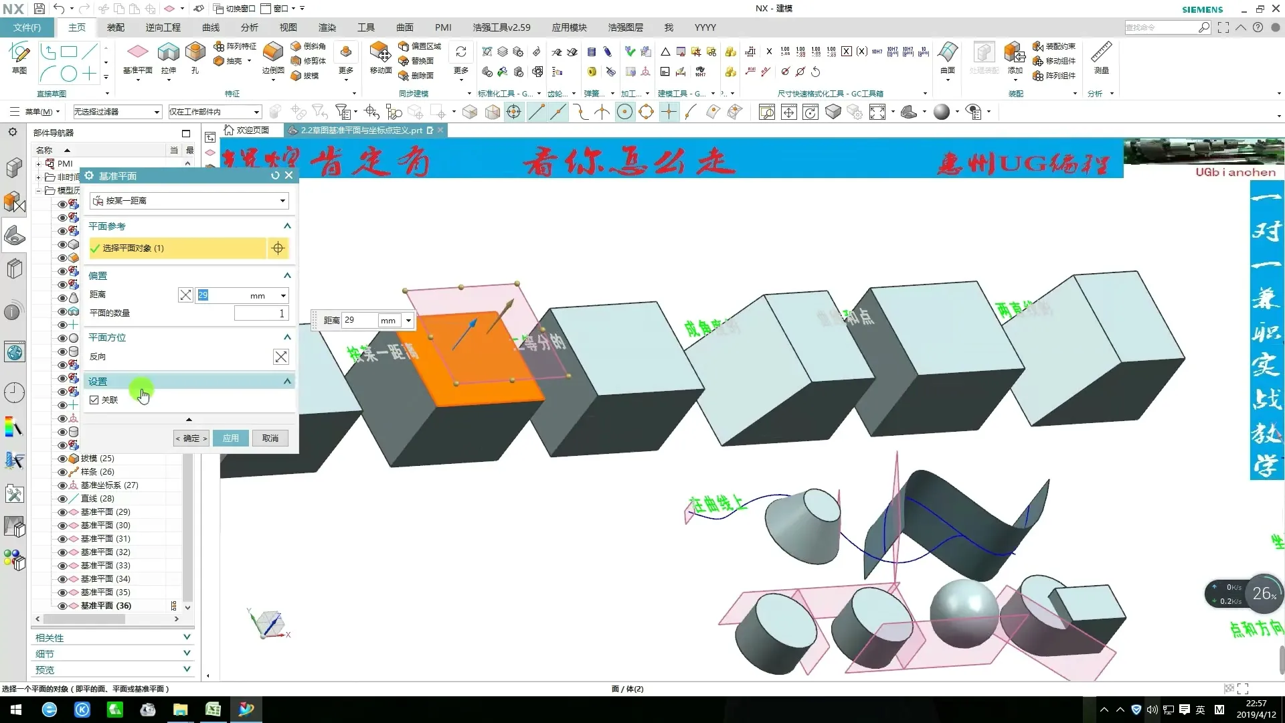The height and width of the screenshot is (723, 1285).
Task: Uncheck the 关联 associative checkbox
Action: pyautogui.click(x=94, y=400)
